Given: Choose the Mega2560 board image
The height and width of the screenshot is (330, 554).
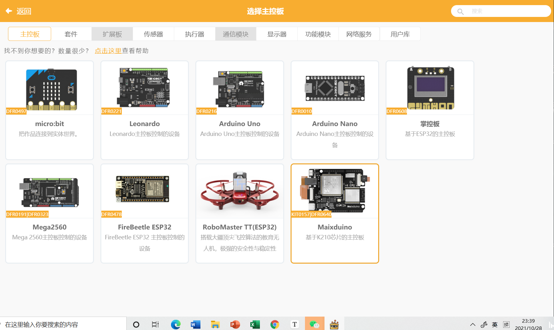Looking at the screenshot, I should pyautogui.click(x=49, y=192).
